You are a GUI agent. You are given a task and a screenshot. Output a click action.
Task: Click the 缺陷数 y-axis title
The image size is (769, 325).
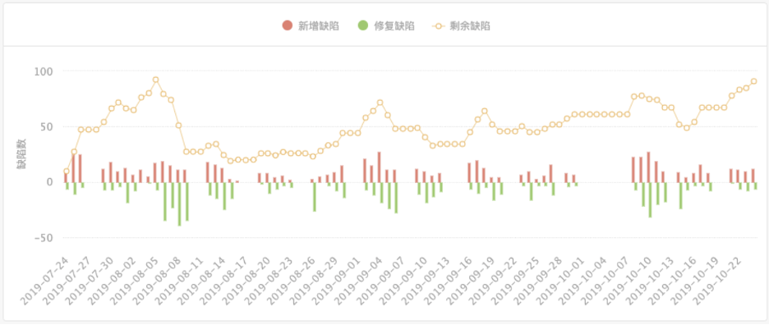[x=22, y=154]
